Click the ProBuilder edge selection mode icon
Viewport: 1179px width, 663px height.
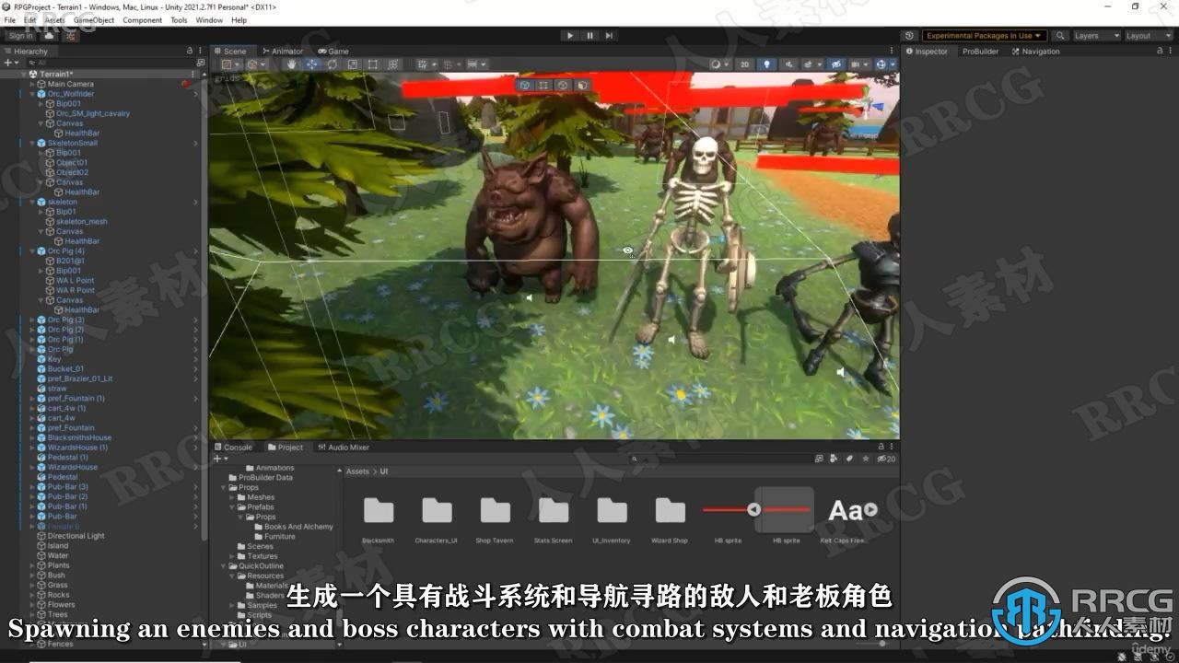pyautogui.click(x=563, y=85)
